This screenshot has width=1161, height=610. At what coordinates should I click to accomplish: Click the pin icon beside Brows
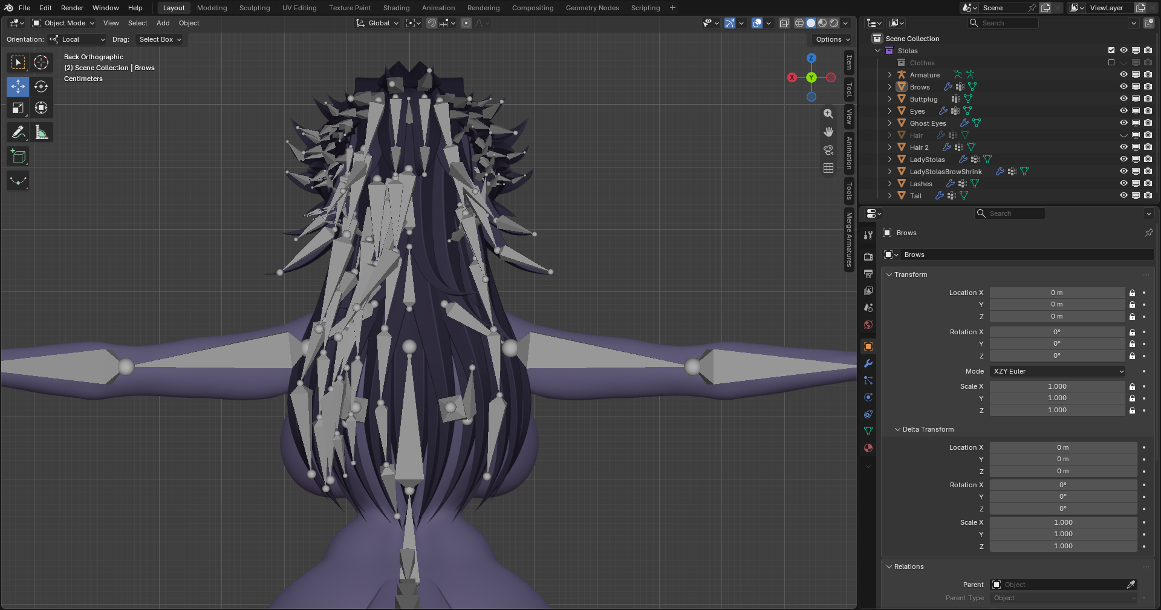pyautogui.click(x=1148, y=233)
